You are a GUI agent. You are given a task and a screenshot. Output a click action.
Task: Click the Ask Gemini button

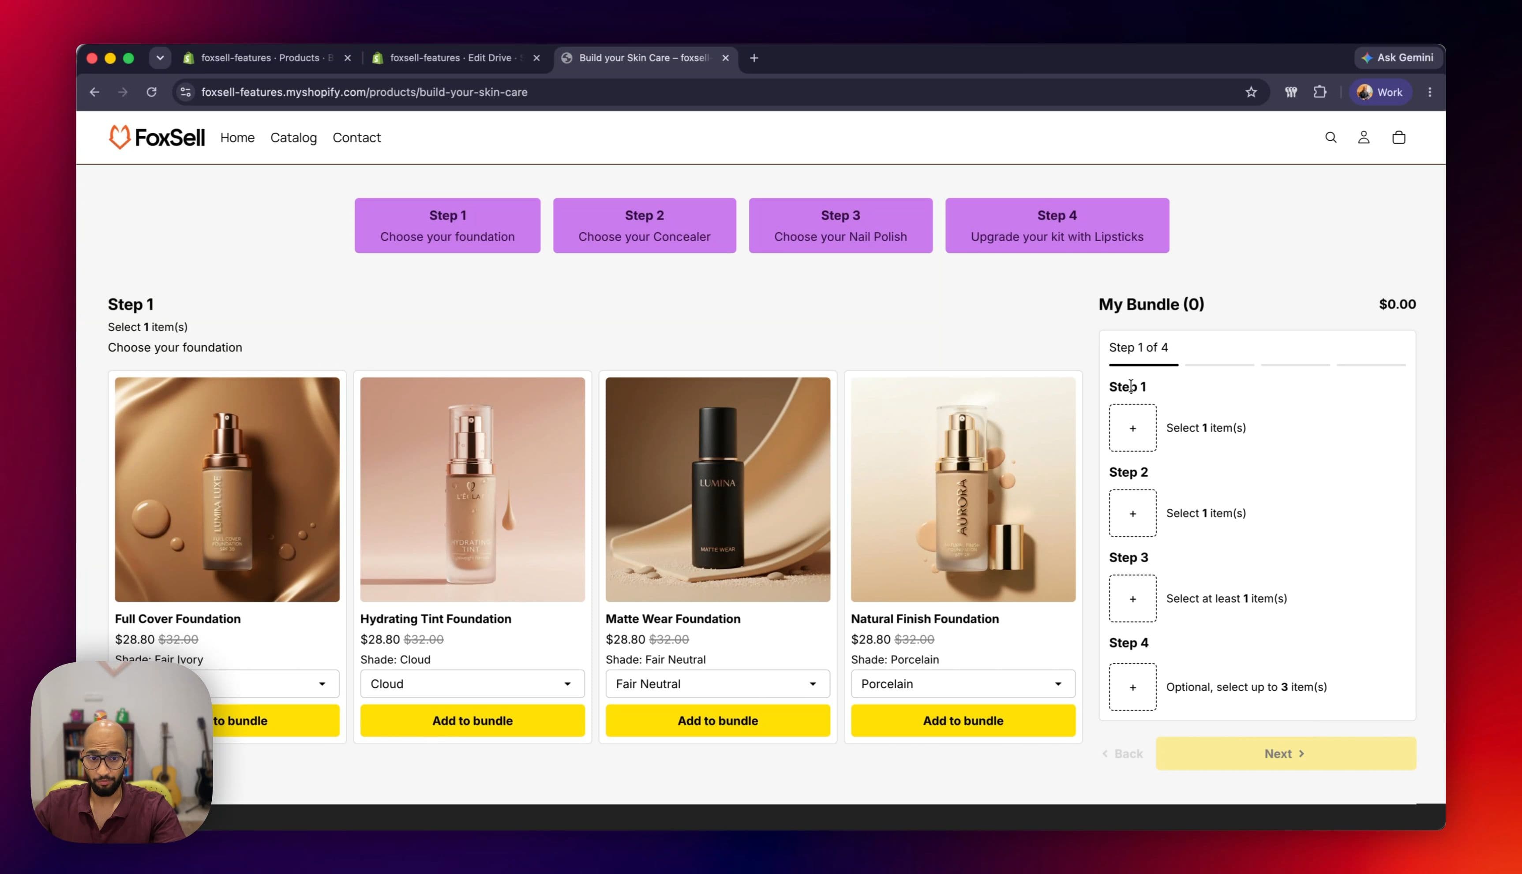pos(1398,58)
